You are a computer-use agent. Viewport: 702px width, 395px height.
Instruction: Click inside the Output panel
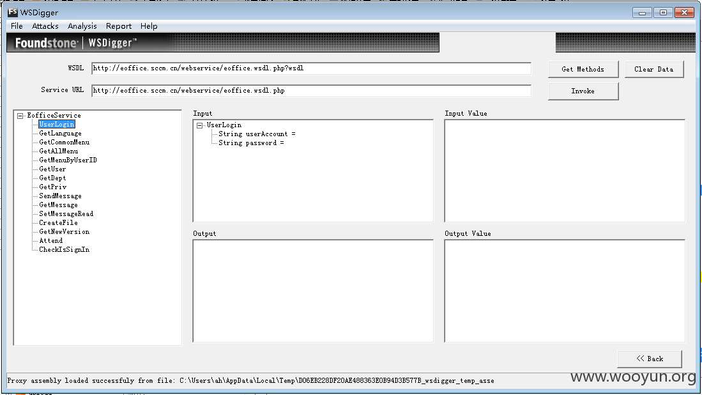313,291
